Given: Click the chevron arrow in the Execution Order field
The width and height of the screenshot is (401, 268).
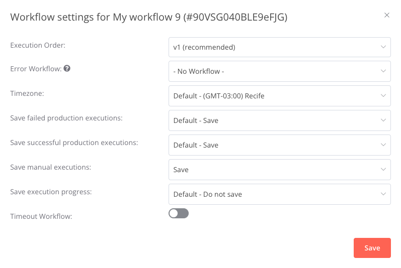Looking at the screenshot, I should (382, 47).
